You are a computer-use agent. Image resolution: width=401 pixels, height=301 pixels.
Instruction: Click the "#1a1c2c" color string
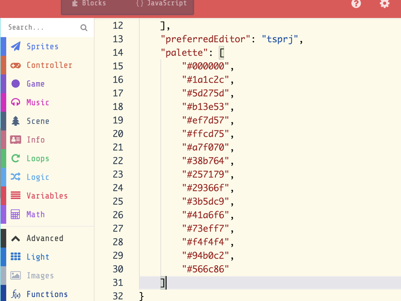(205, 80)
